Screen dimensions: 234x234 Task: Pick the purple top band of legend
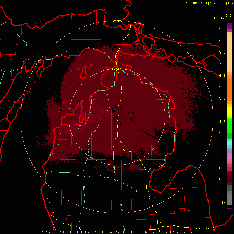[x=230, y=26]
